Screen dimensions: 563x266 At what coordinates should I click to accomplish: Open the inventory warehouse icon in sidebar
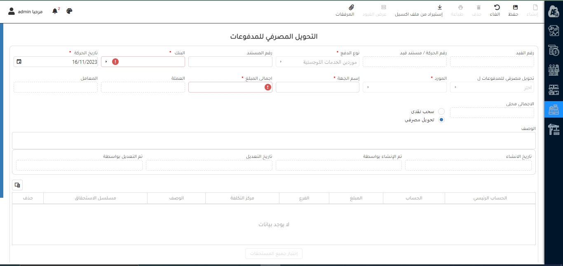[554, 90]
